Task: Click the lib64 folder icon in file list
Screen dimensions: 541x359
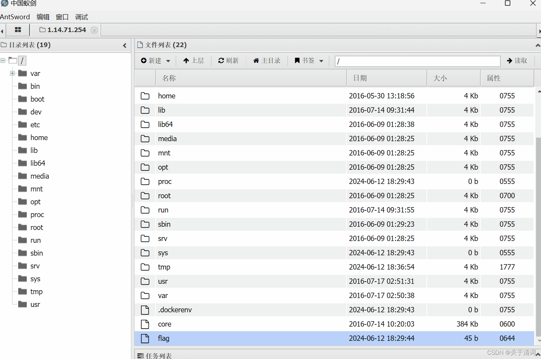Action: click(145, 124)
